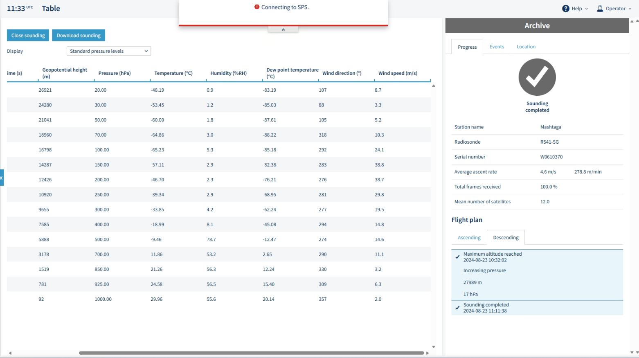Viewport: 639px width, 358px height.
Task: Click the Dew point temperature column header
Action: click(x=292, y=73)
